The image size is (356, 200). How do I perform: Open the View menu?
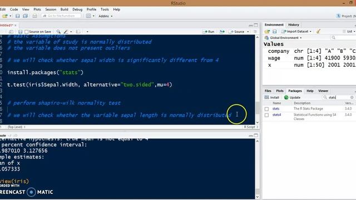pos(26,9)
